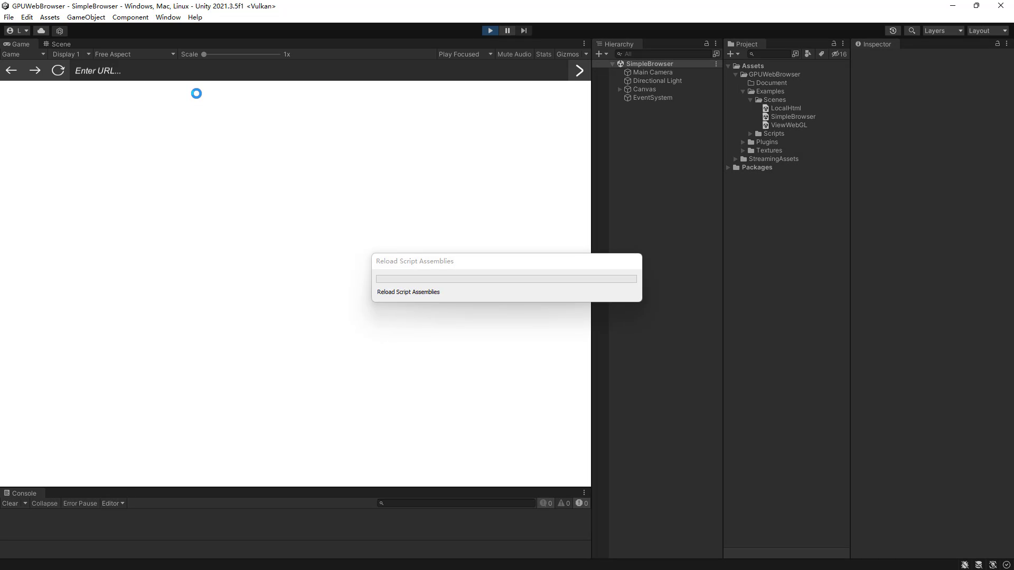
Task: Click the browser forward navigation arrow
Action: point(35,70)
